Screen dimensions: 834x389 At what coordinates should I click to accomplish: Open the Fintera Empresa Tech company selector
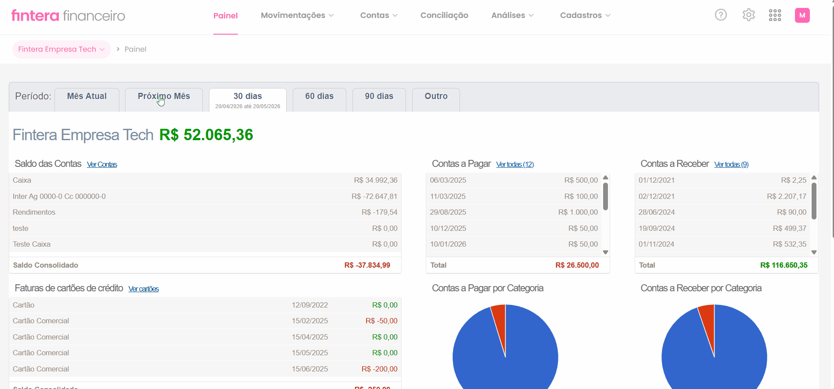[61, 49]
